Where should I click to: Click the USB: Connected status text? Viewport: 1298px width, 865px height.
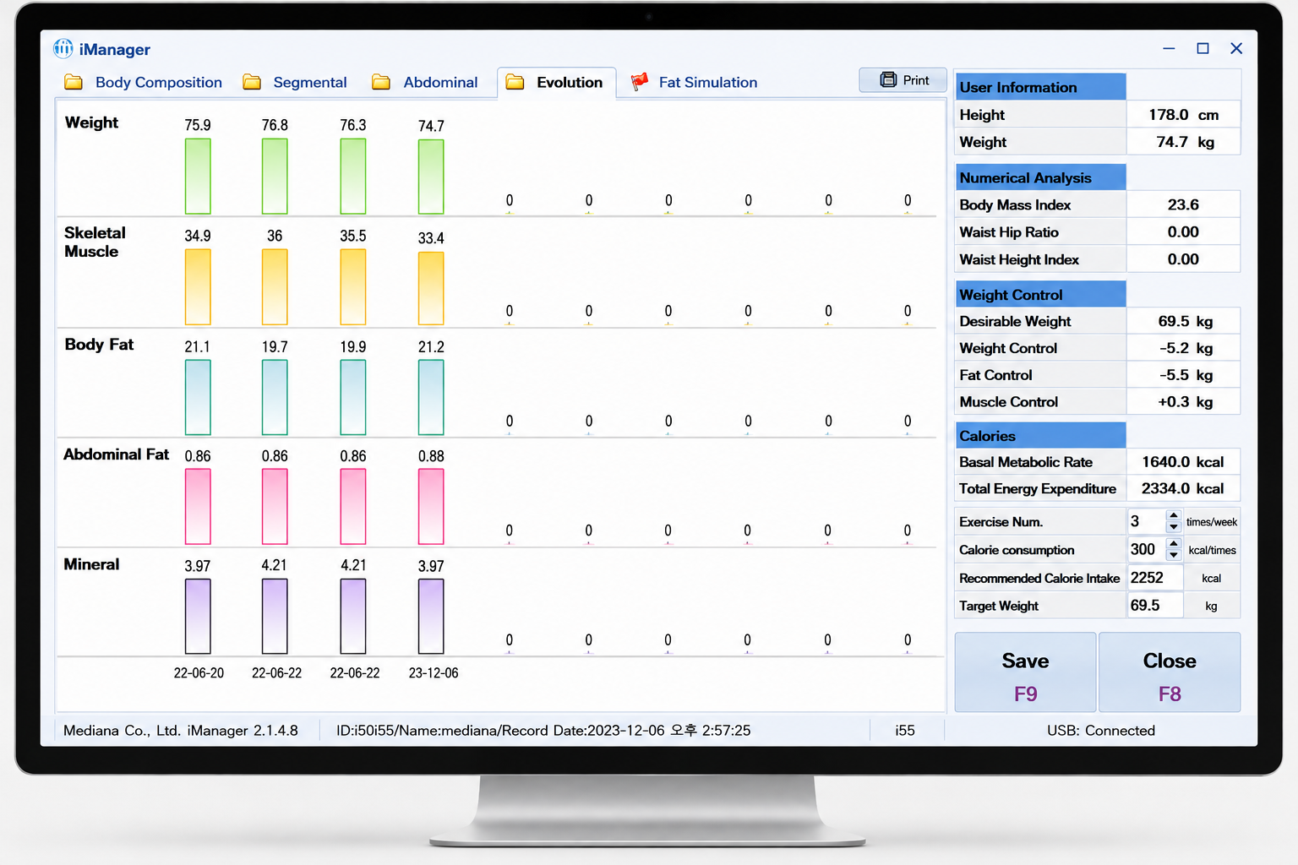coord(1100,731)
